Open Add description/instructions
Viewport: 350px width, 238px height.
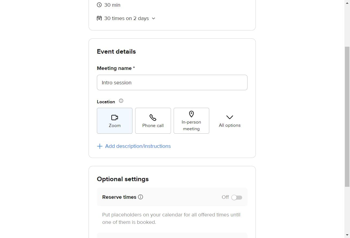point(138,146)
